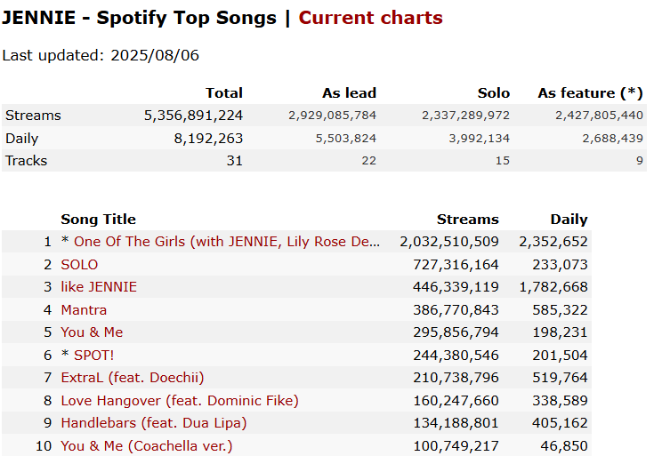
Task: Click the JENNIE - Spotify Top Songs heading
Action: pos(139,18)
